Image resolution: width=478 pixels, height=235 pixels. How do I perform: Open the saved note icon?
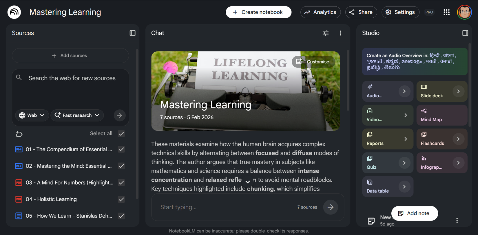pos(371,221)
